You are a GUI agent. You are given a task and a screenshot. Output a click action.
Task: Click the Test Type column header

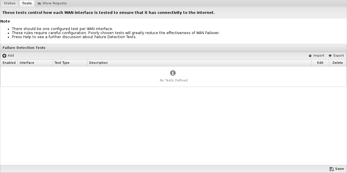coord(62,63)
